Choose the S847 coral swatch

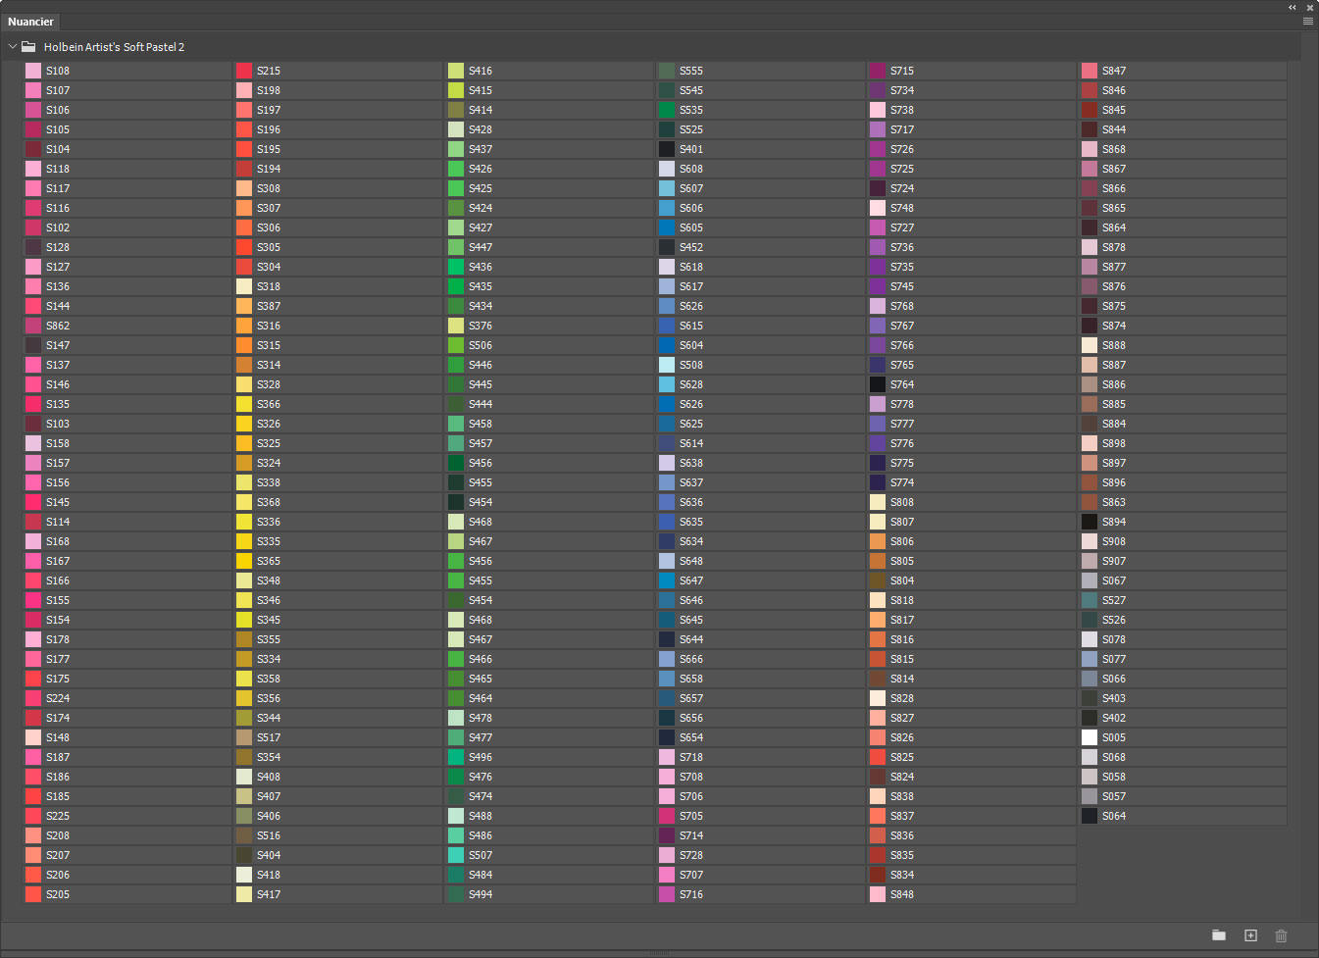1090,71
